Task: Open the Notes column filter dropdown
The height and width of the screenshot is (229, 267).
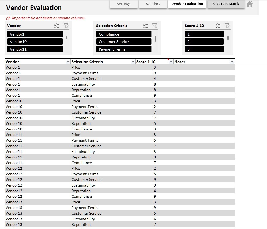Action: (x=232, y=61)
